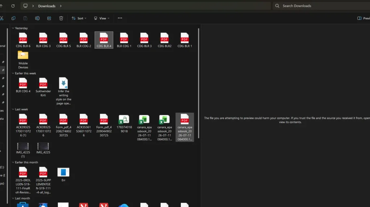
Task: Select the BLR CDG 2 PDF file
Action: (83, 40)
